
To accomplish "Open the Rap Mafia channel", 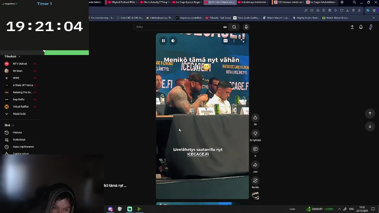I will click(x=20, y=99).
